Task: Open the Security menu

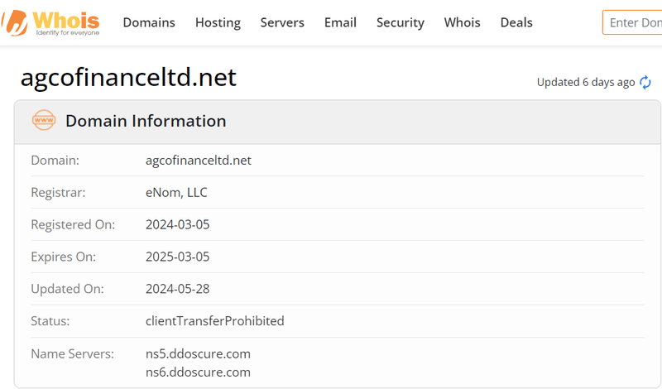Action: pyautogui.click(x=401, y=22)
